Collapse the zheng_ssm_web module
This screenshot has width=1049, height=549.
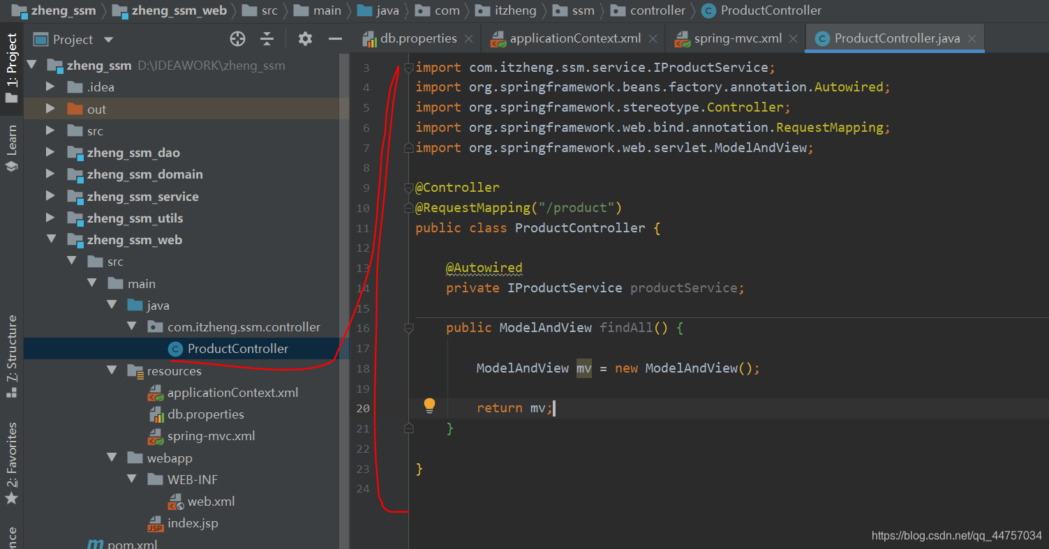click(50, 239)
